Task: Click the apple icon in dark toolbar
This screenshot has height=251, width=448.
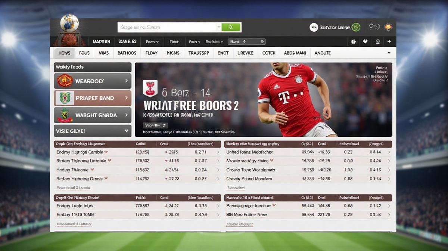Action: click(x=354, y=42)
